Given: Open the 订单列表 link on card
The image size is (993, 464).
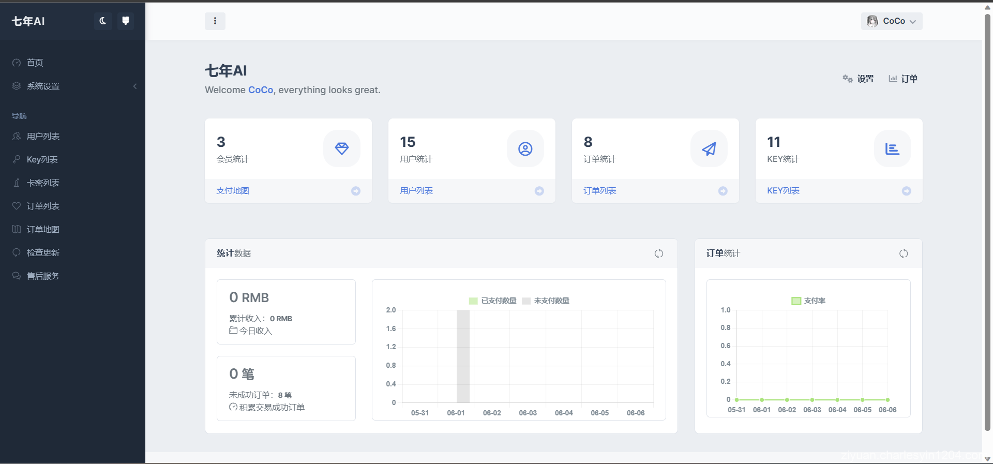Looking at the screenshot, I should click(599, 191).
